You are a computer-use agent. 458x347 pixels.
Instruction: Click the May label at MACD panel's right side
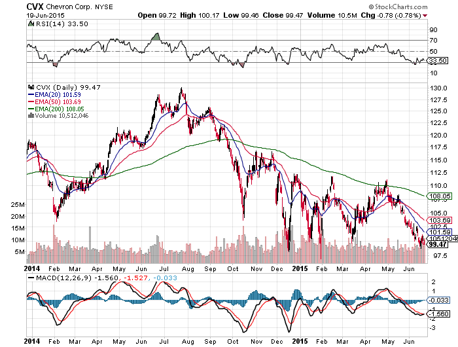pos(388,342)
